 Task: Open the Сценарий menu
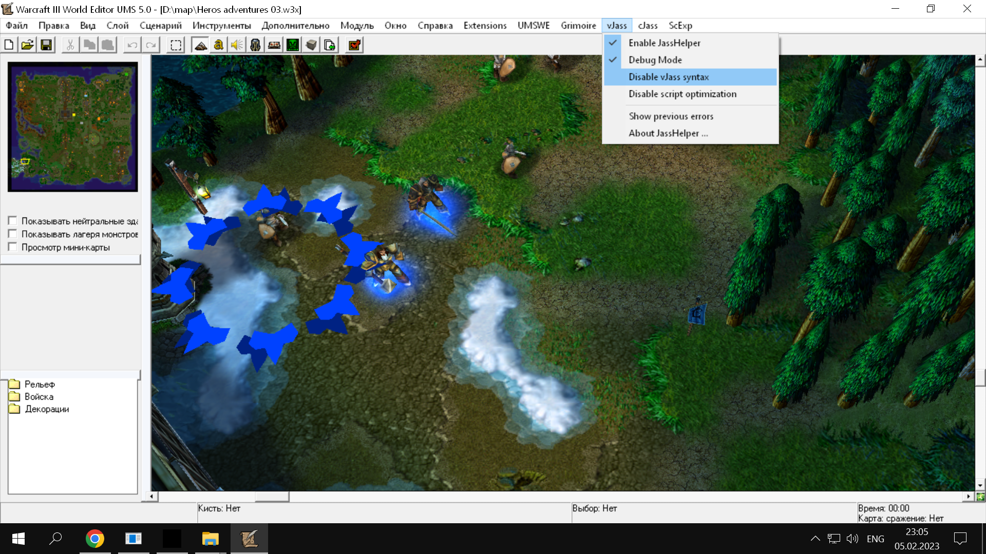click(x=161, y=26)
